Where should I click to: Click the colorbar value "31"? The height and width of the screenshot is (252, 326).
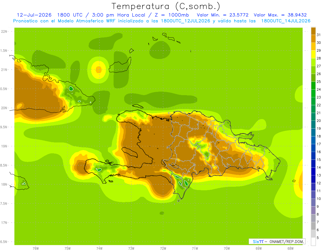click(319, 35)
